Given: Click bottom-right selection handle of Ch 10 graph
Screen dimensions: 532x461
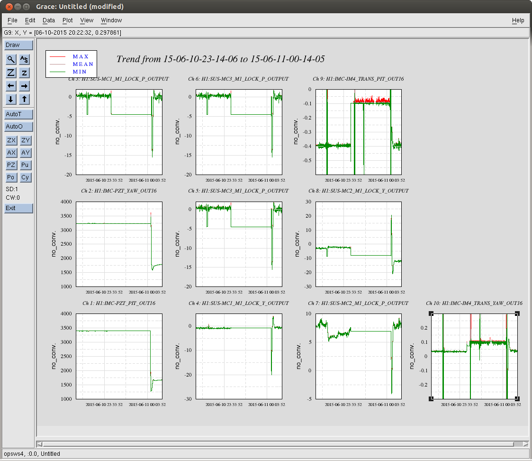Looking at the screenshot, I should 517,399.
